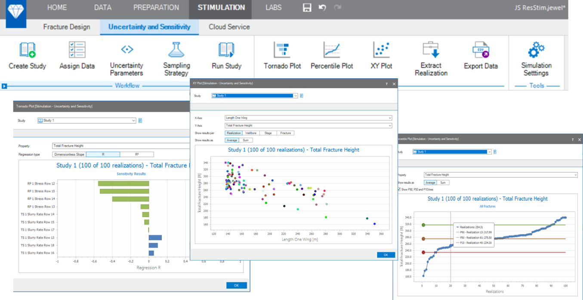
Task: Click OK in the Tornado Plot dialog
Action: [236, 285]
